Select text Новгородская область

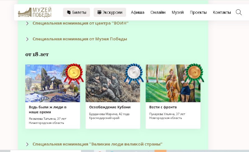166,118
